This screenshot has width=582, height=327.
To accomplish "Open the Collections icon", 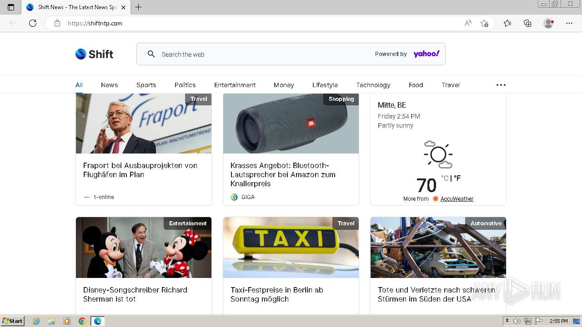I will pyautogui.click(x=527, y=23).
